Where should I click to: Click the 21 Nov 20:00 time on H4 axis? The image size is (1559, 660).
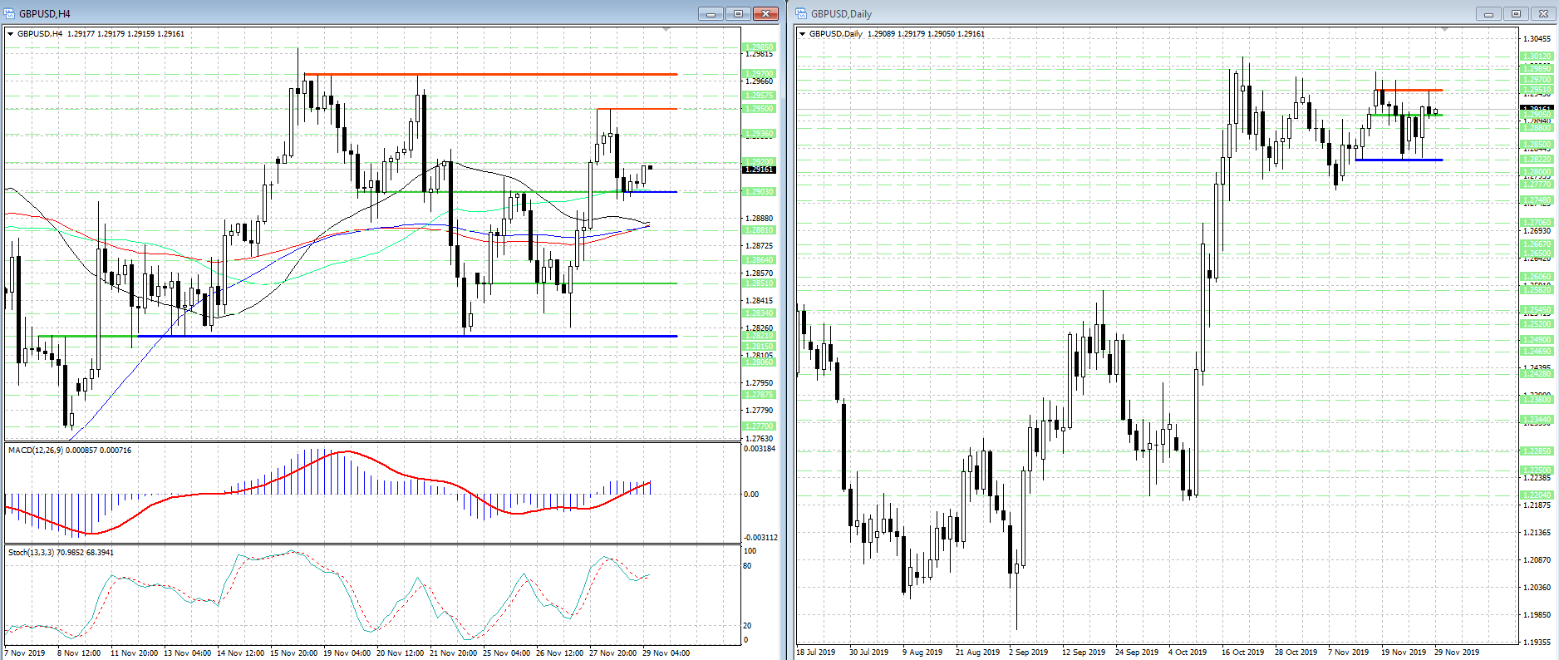pyautogui.click(x=453, y=653)
